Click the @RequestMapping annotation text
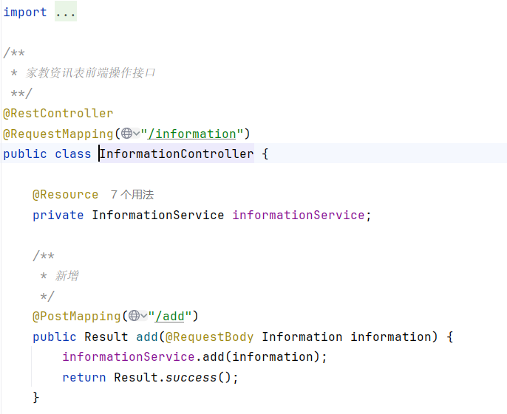 tap(58, 134)
